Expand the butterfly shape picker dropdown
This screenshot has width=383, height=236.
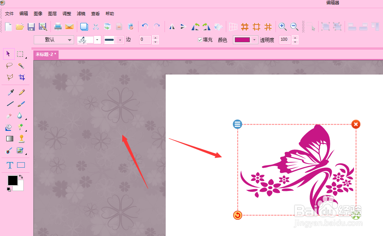coord(97,40)
